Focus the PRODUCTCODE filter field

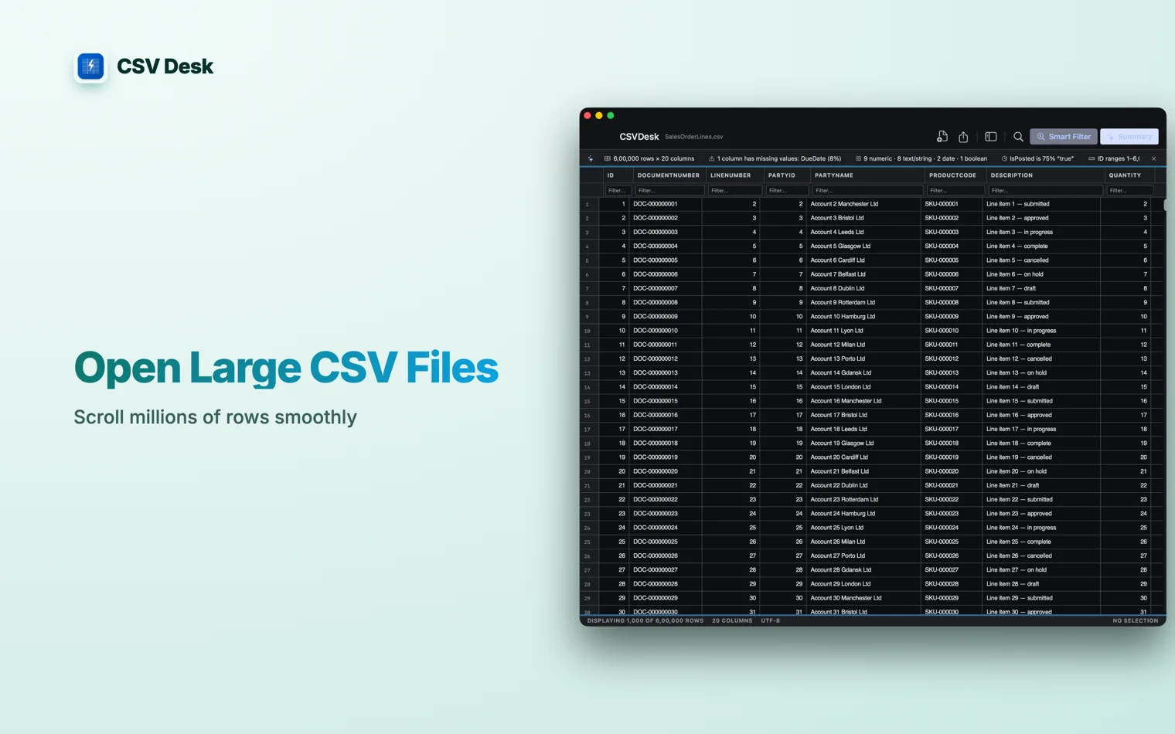(955, 190)
